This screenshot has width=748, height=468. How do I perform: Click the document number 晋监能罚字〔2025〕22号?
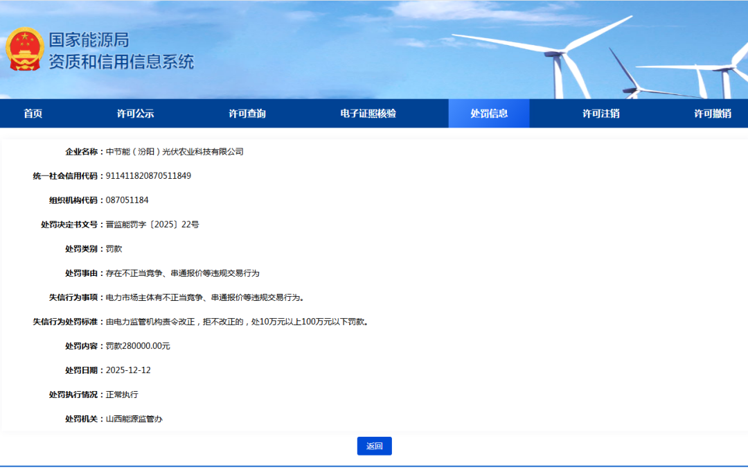(x=152, y=225)
